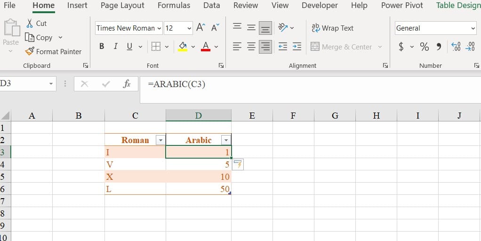Click the Increase Decimal icon
The image size is (481, 241).
tap(456, 47)
